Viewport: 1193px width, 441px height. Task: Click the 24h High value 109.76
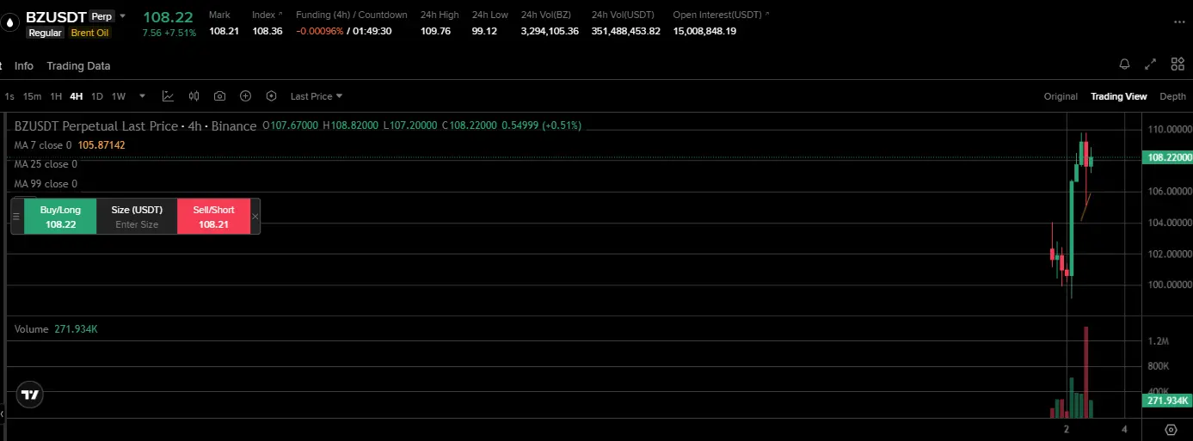click(x=435, y=31)
